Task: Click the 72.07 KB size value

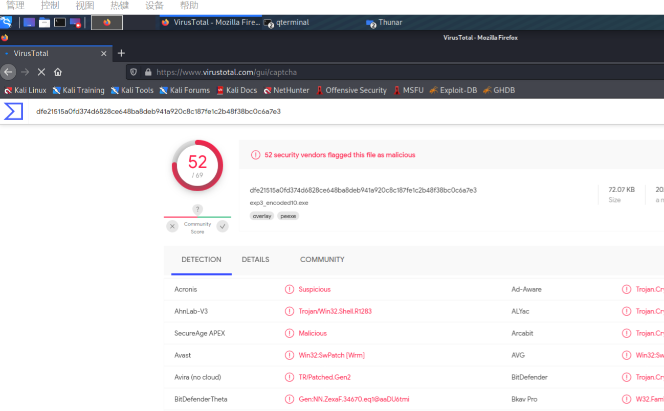Action: [x=622, y=190]
